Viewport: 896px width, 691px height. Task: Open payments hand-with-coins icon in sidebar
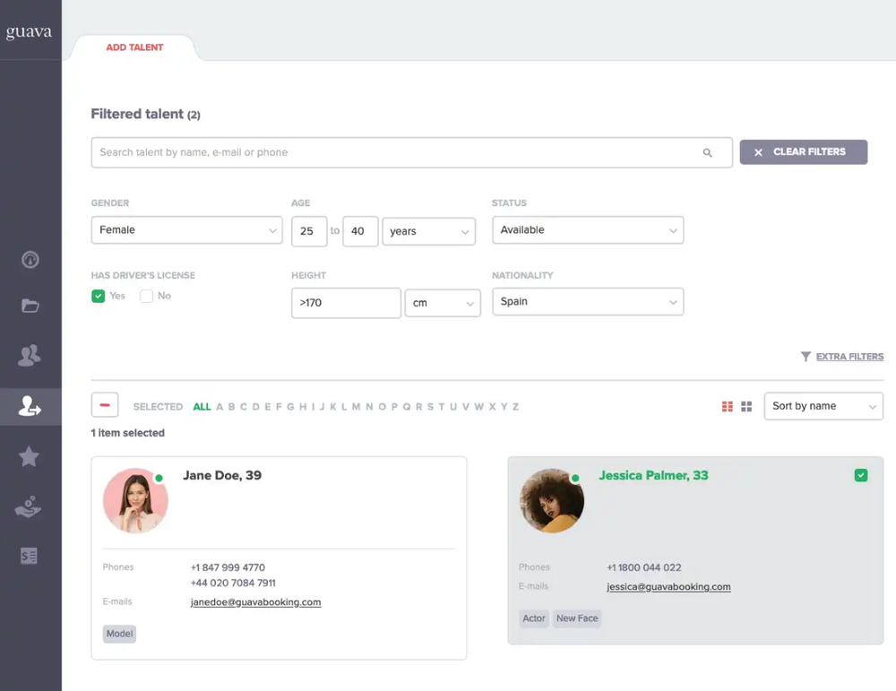30,507
